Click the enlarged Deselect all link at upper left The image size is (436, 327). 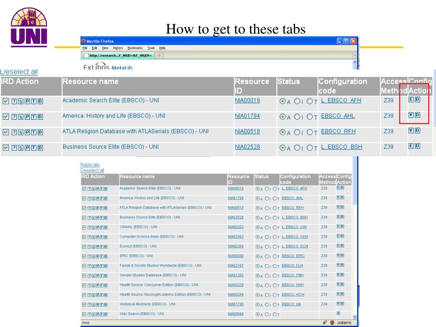pyautogui.click(x=19, y=72)
